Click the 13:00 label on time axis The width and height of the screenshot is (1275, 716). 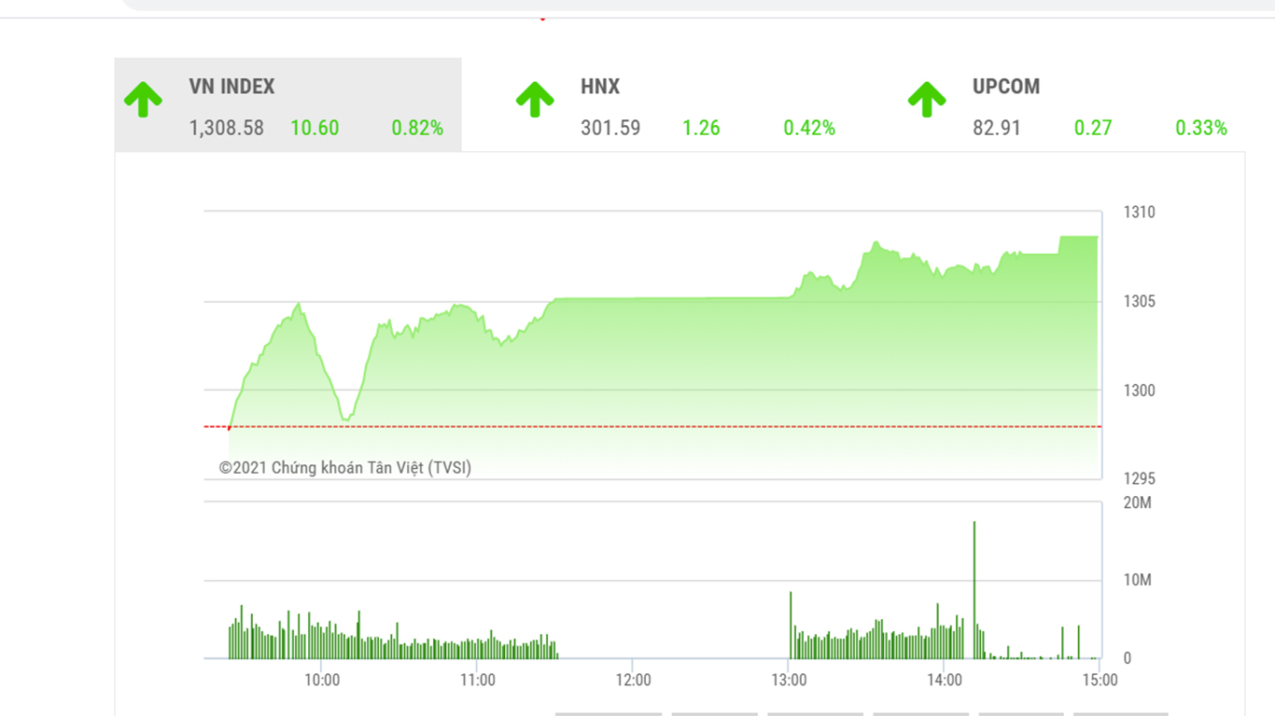[789, 681]
